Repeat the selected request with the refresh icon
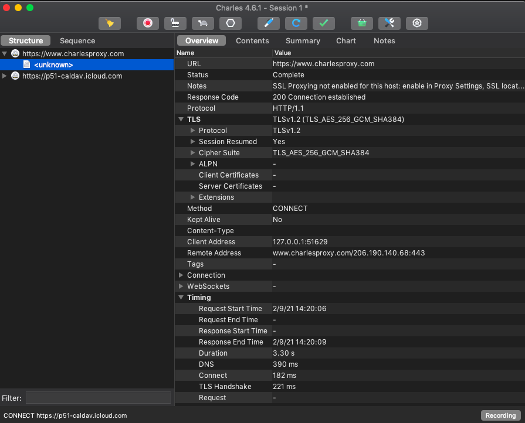The height and width of the screenshot is (423, 525). tap(296, 23)
